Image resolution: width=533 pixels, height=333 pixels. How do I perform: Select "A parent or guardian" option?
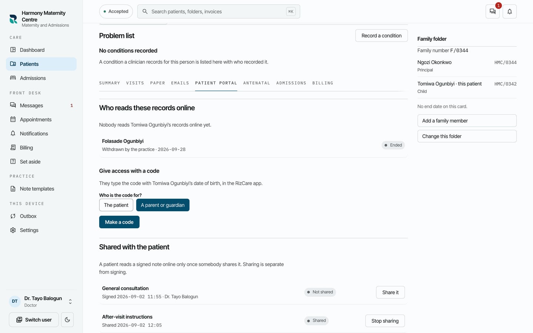coord(163,205)
